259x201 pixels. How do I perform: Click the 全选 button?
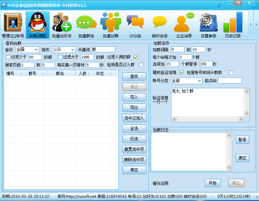134,128
